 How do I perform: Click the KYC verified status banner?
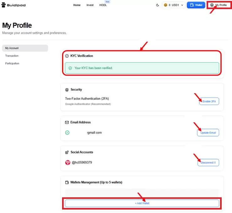(x=142, y=68)
